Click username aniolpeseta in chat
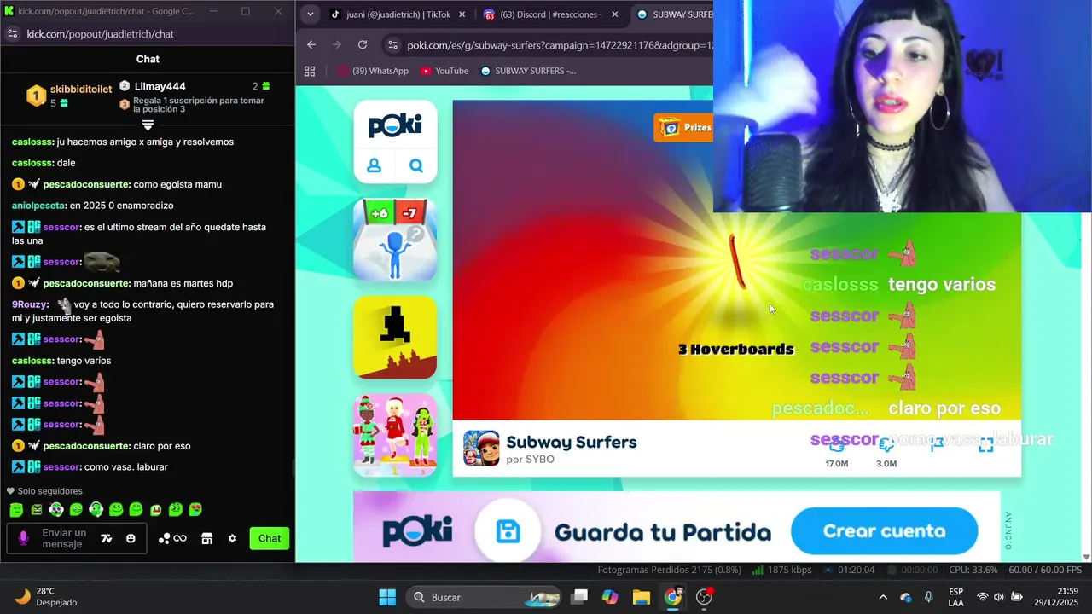The width and height of the screenshot is (1092, 614). point(38,206)
